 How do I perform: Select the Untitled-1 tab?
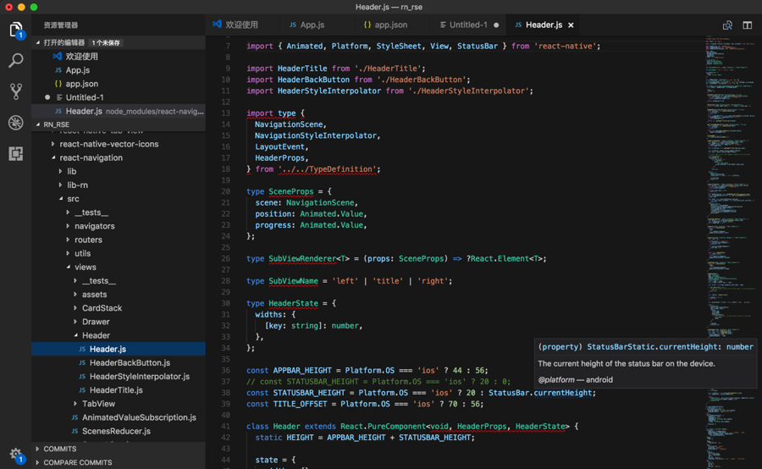468,25
